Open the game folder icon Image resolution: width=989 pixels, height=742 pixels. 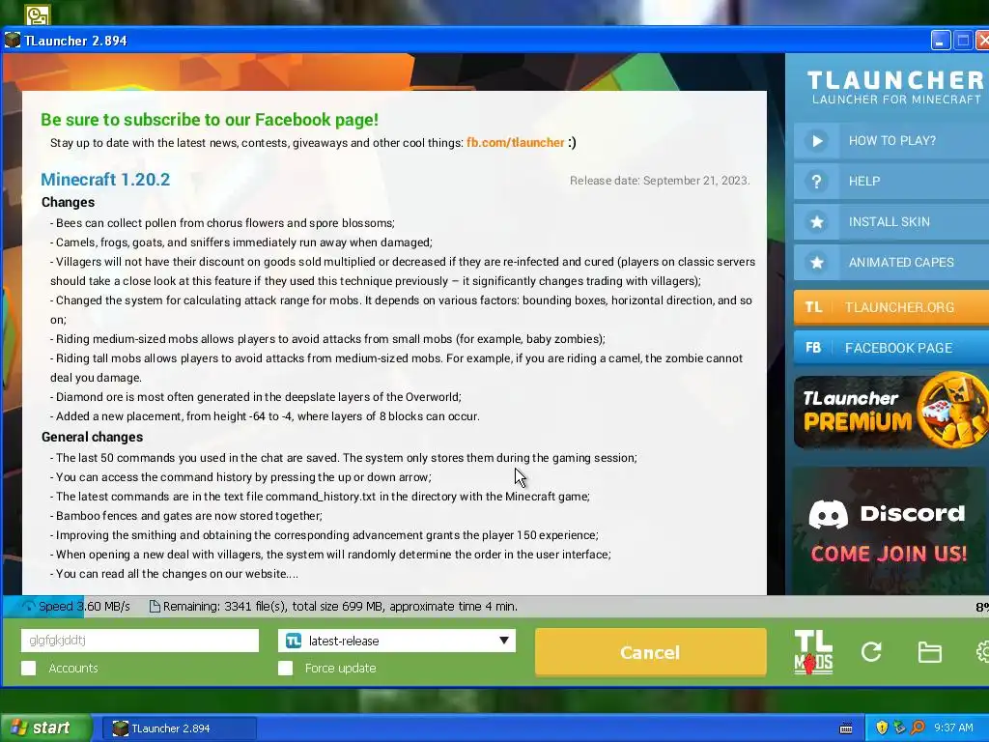click(x=929, y=652)
